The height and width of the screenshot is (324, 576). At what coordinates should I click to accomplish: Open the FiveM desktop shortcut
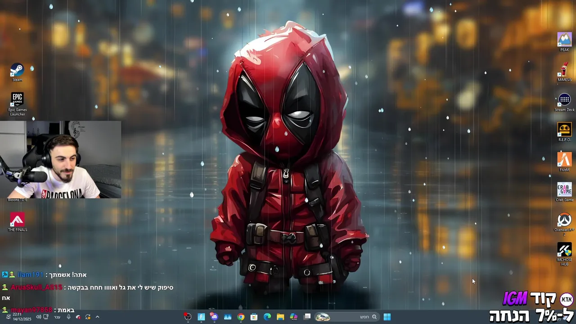(564, 162)
